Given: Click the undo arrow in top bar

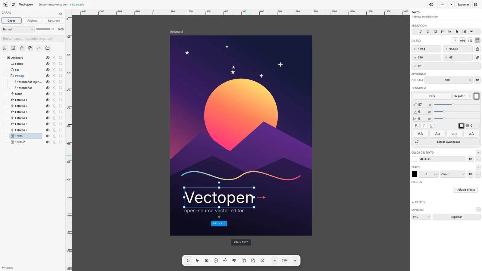Looking at the screenshot, I should (x=442, y=5).
